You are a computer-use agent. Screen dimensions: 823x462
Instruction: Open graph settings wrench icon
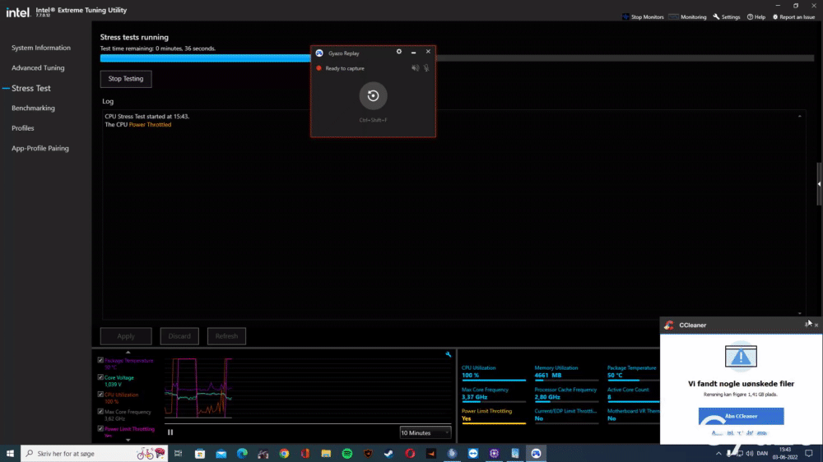click(x=449, y=354)
